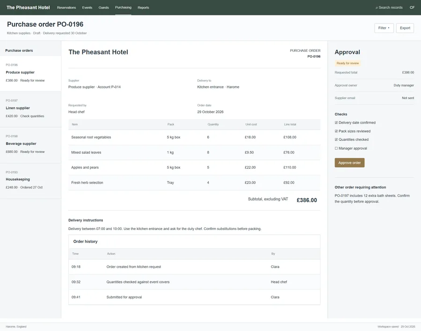
Task: Click the £9.50 unit cost cell
Action: click(249, 152)
